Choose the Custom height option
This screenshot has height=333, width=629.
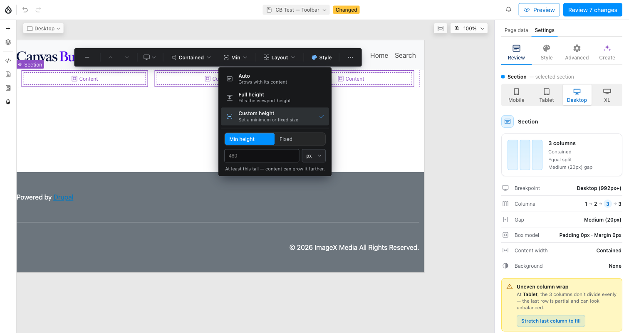click(275, 116)
